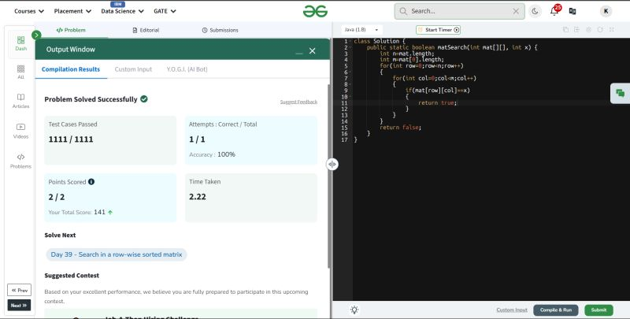Click code line 'return true;'

point(437,103)
